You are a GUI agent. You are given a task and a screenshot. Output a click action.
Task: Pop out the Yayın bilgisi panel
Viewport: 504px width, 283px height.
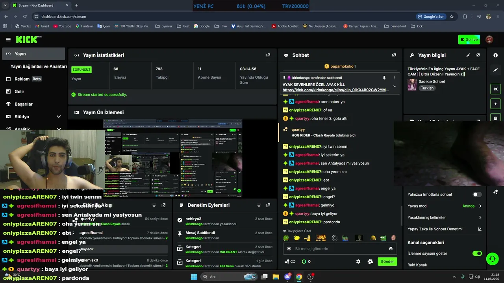(x=478, y=55)
